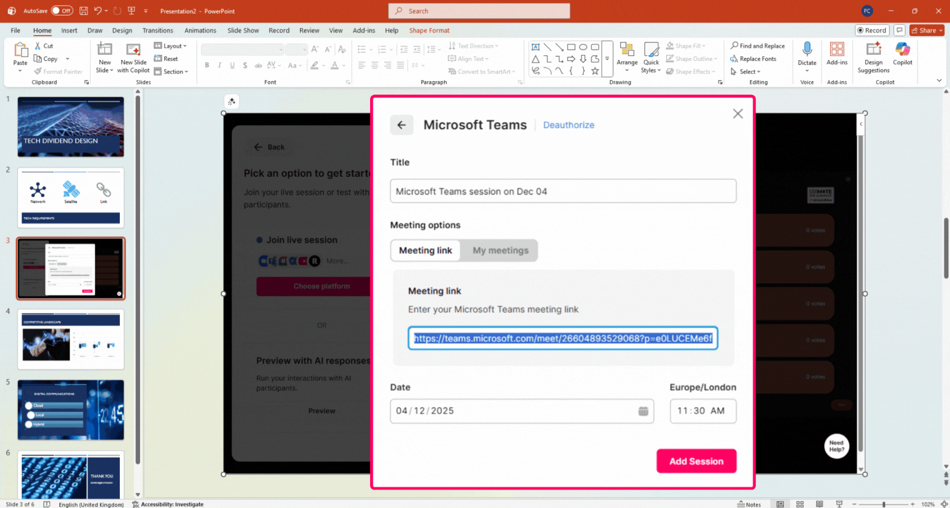950x508 pixels.
Task: Click the Paste icon
Action: [20, 50]
